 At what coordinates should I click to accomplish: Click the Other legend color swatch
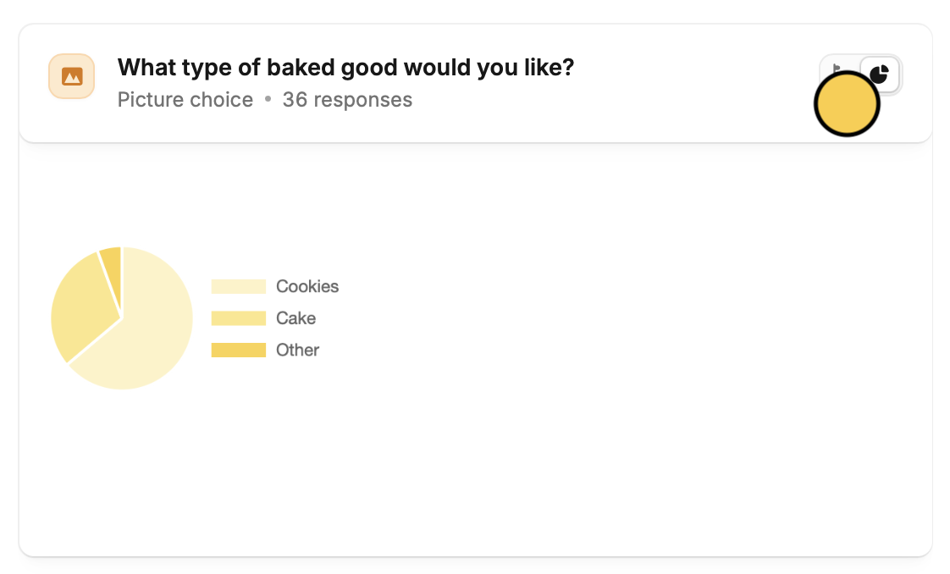pos(238,350)
